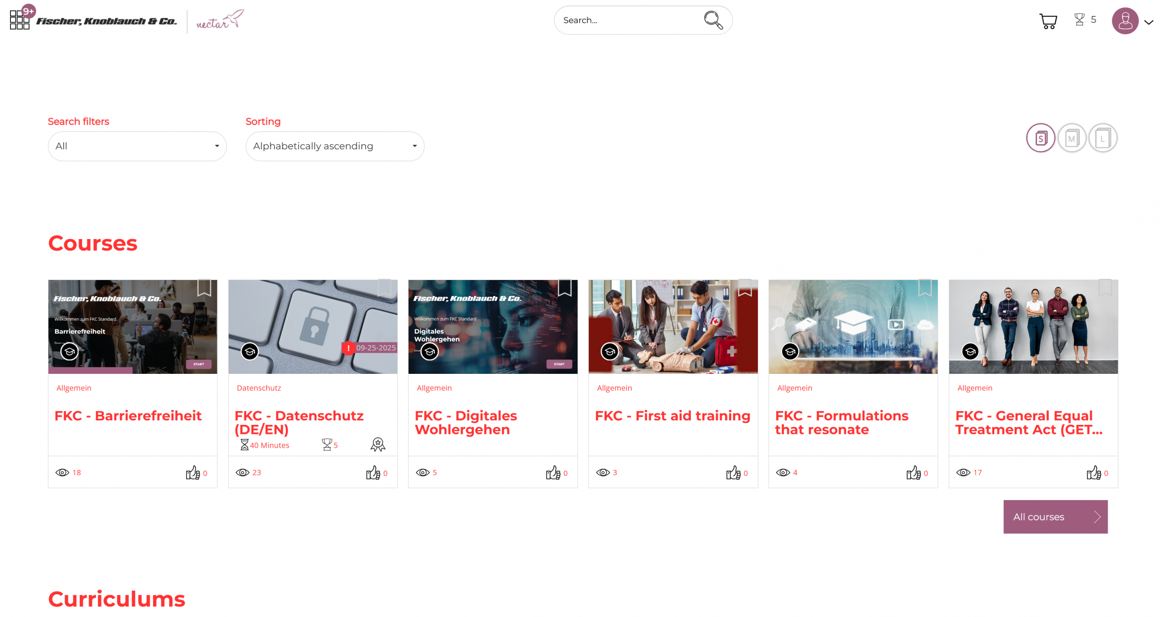Image resolution: width=1166 pixels, height=617 pixels.
Task: Click the search magnifier icon
Action: click(712, 20)
